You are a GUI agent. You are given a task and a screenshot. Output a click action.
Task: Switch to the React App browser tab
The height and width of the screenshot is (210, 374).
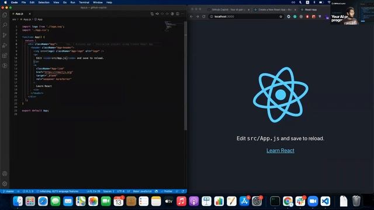pyautogui.click(x=310, y=9)
